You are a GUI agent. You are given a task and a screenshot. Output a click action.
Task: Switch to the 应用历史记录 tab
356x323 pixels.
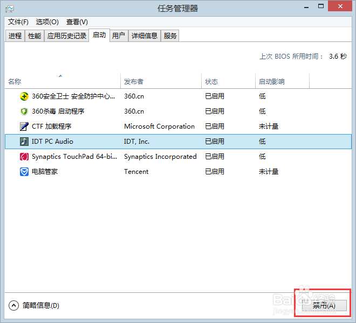point(66,36)
